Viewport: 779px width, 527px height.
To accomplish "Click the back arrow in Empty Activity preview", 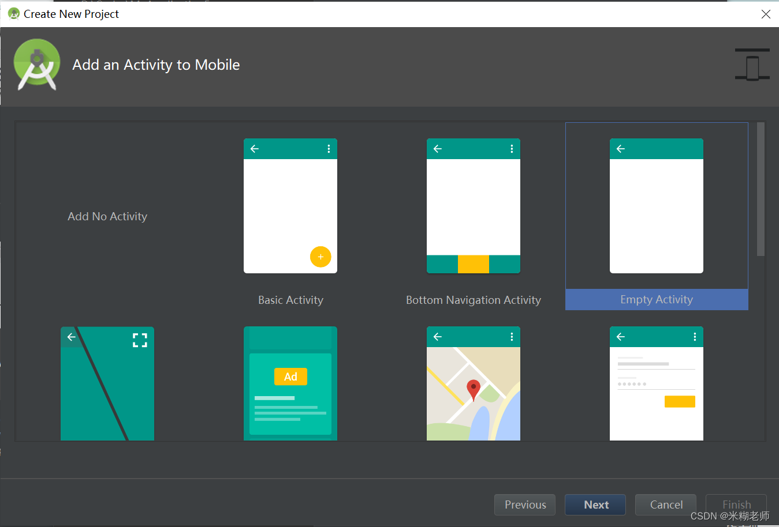I will [x=621, y=149].
